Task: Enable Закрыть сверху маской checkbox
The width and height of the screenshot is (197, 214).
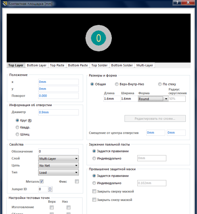Action: point(94,191)
